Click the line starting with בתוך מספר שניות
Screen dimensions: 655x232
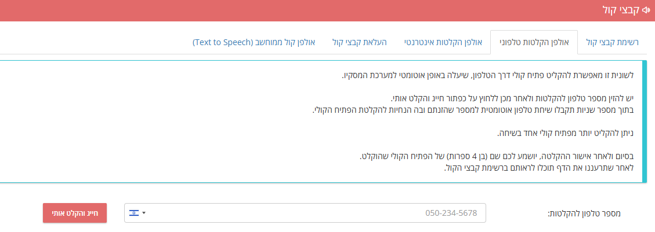pos(473,111)
